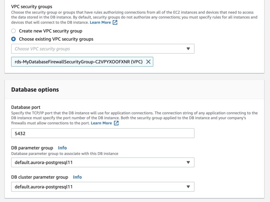
Task: Open the DB cluster parameter group dropdown
Action: point(98,187)
